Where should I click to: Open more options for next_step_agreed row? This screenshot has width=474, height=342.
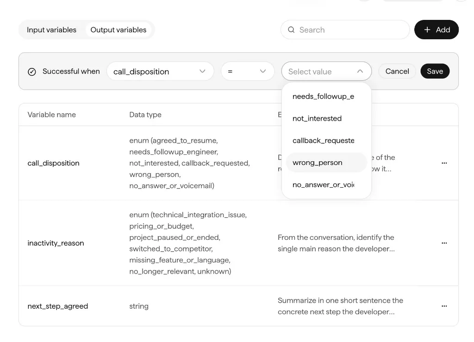444,306
